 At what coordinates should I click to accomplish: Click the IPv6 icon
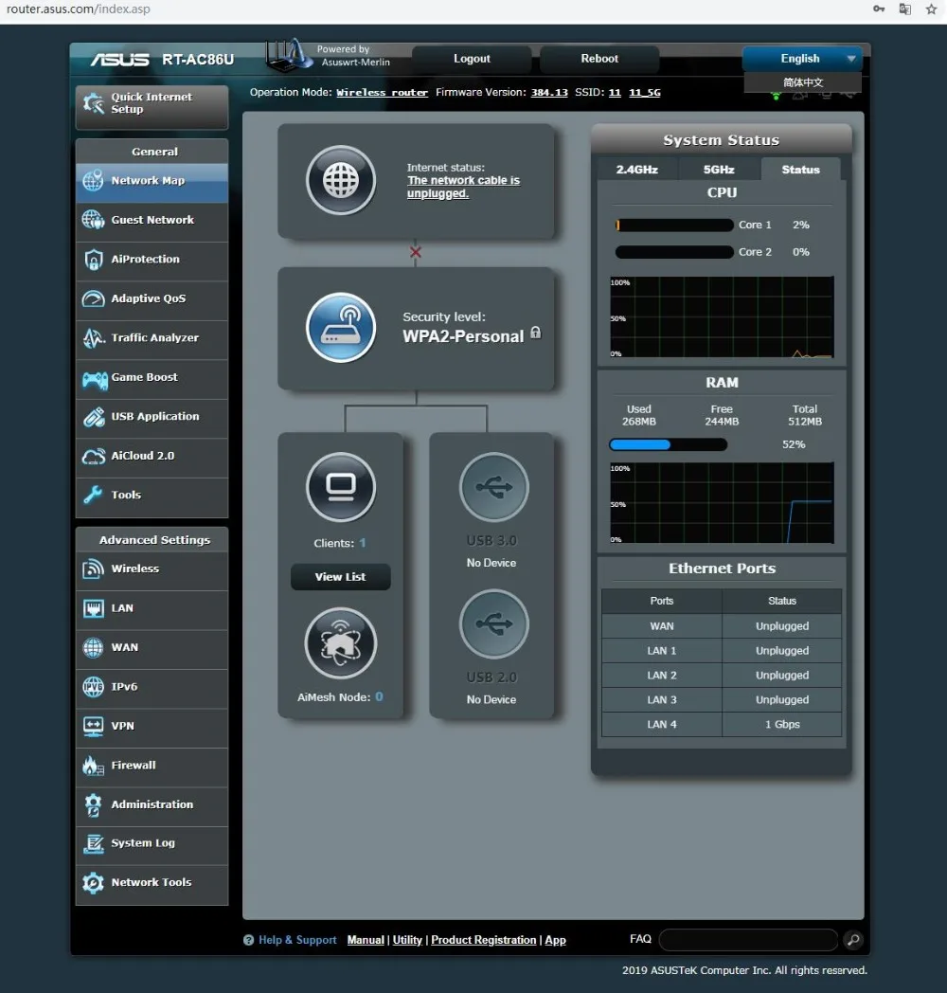[x=93, y=687]
